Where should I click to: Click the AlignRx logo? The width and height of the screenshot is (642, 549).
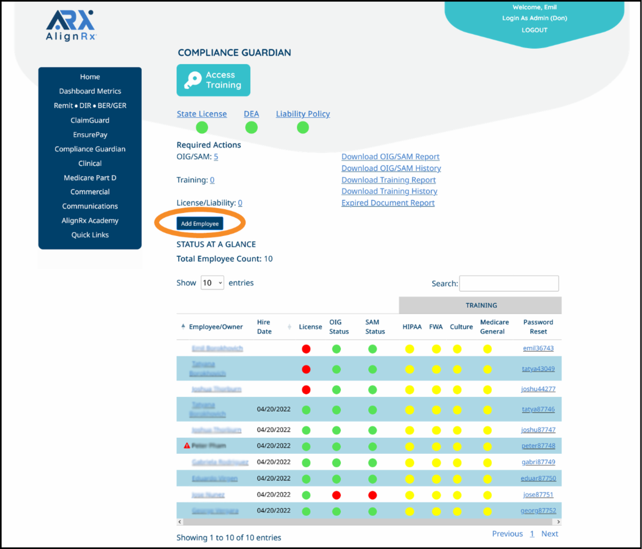70,24
